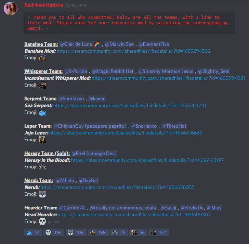Viewport: 249px width, 244px height.
Task: Click the Heresy claw reaction showing 25
Action: pyautogui.click(x=119, y=232)
